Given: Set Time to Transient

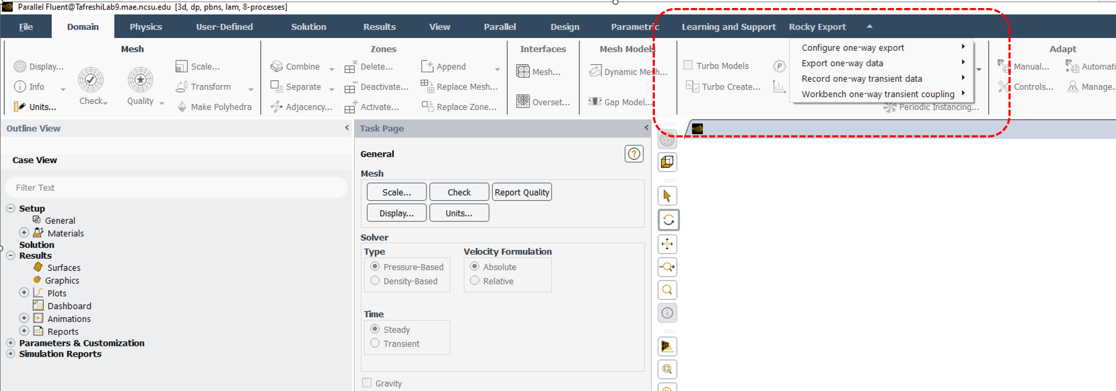Looking at the screenshot, I should point(375,343).
